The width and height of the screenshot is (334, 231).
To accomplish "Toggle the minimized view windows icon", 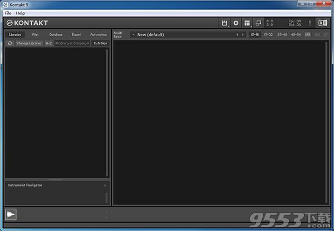I will coord(258,23).
